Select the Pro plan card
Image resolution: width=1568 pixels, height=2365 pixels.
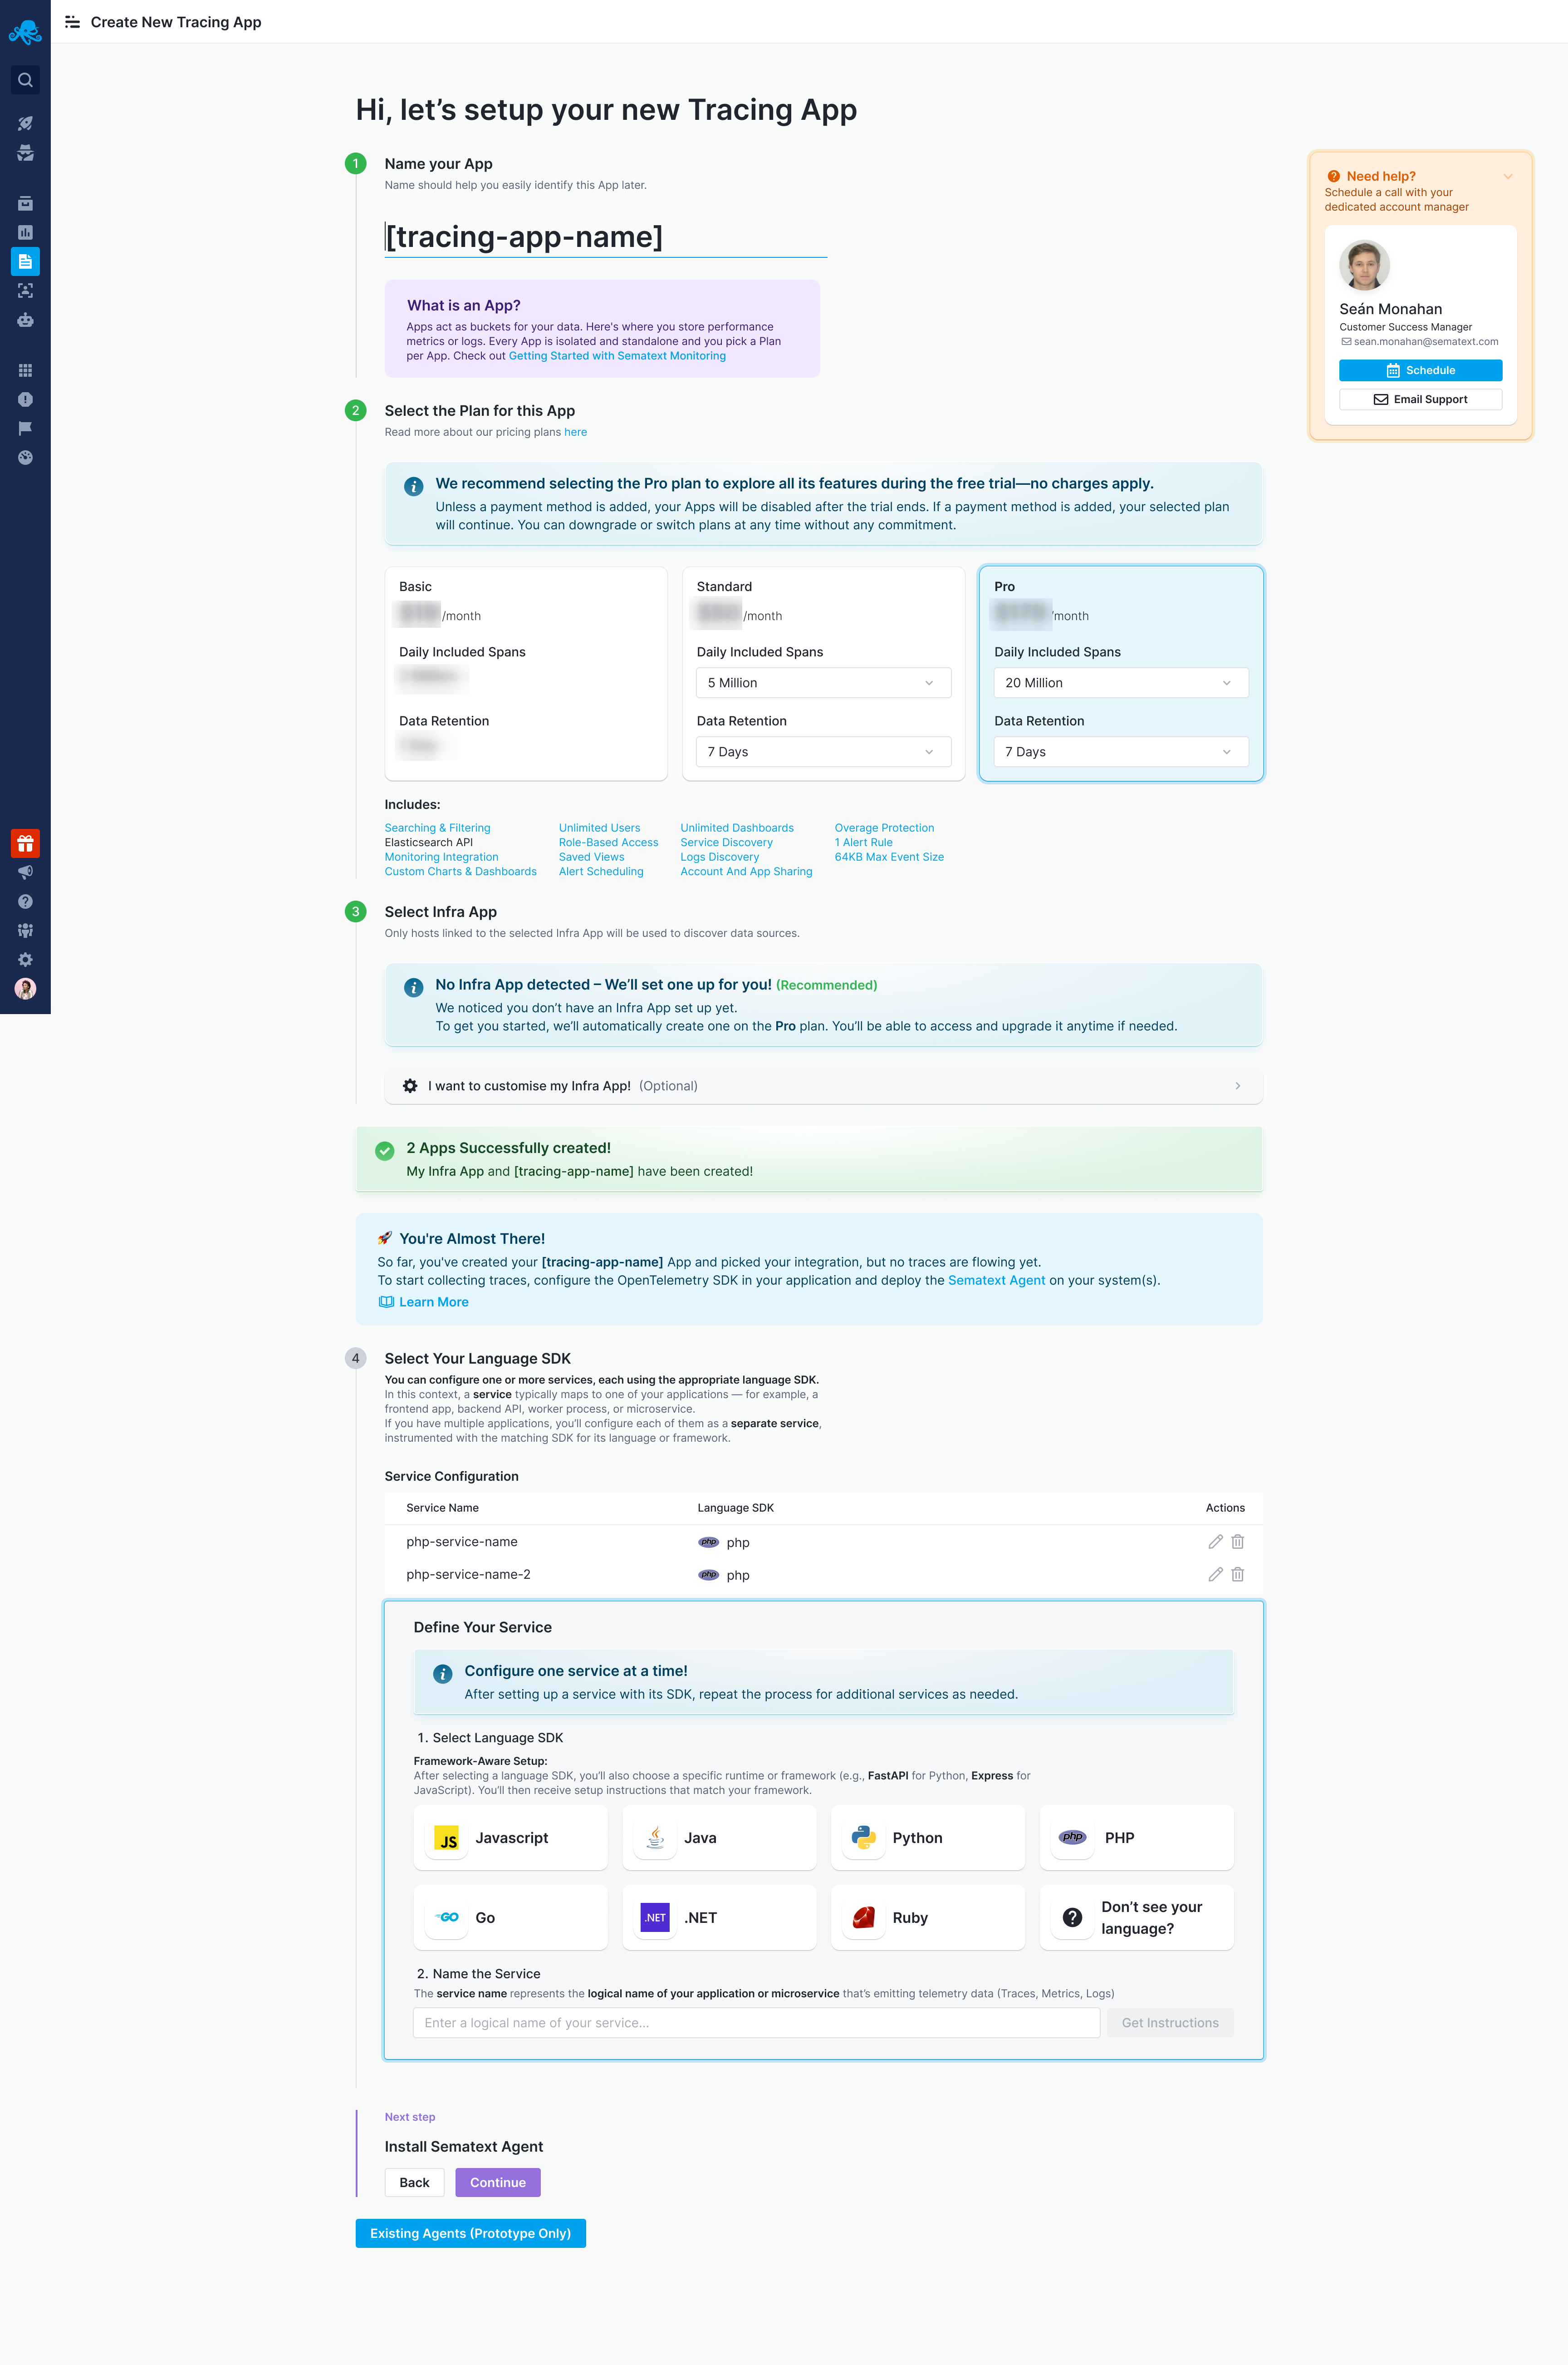[1121, 673]
